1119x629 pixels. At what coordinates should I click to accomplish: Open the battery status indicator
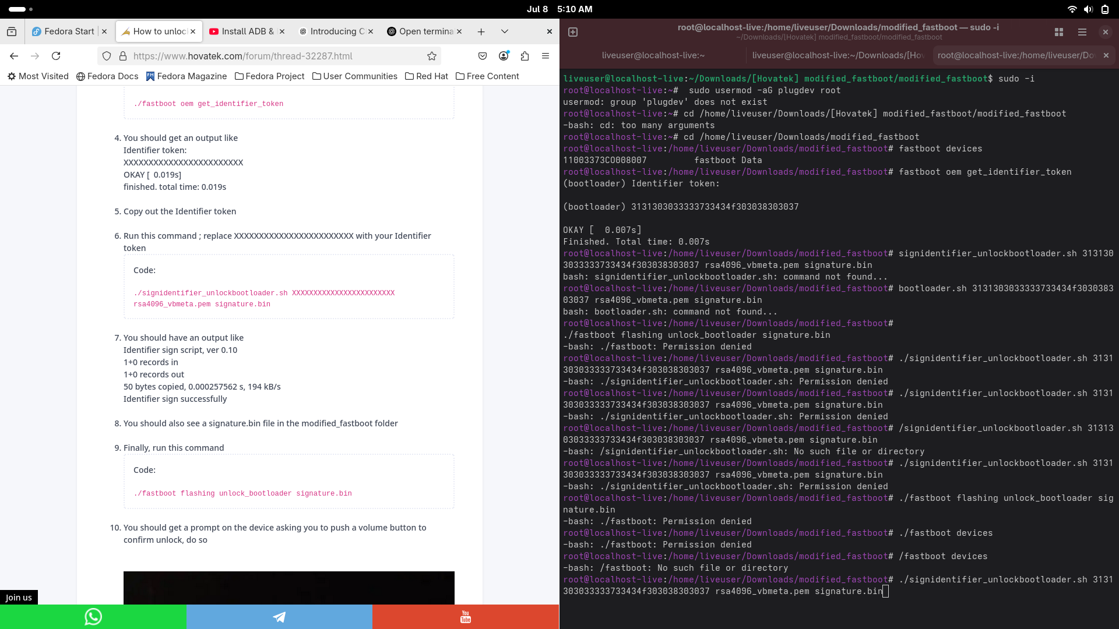[1104, 9]
